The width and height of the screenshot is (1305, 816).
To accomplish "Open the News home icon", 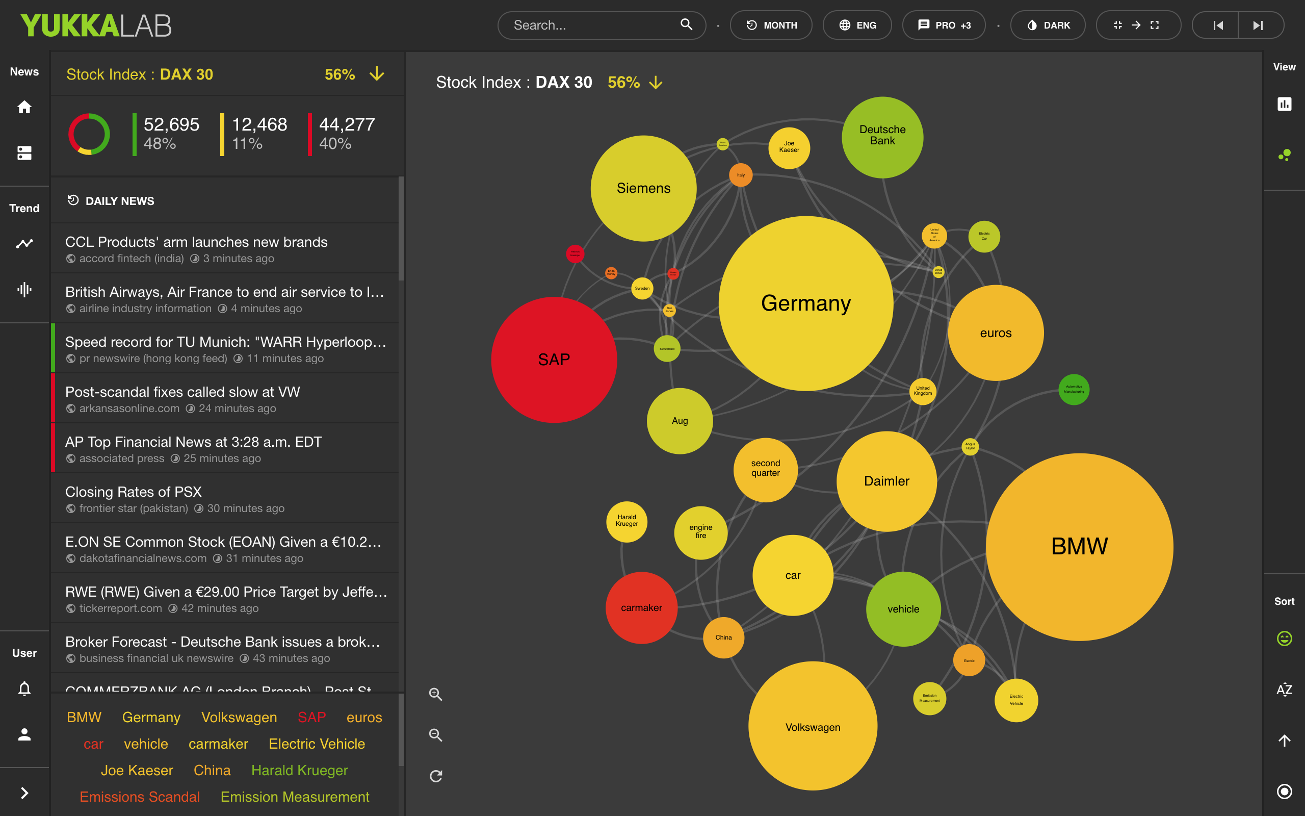I will coord(24,107).
